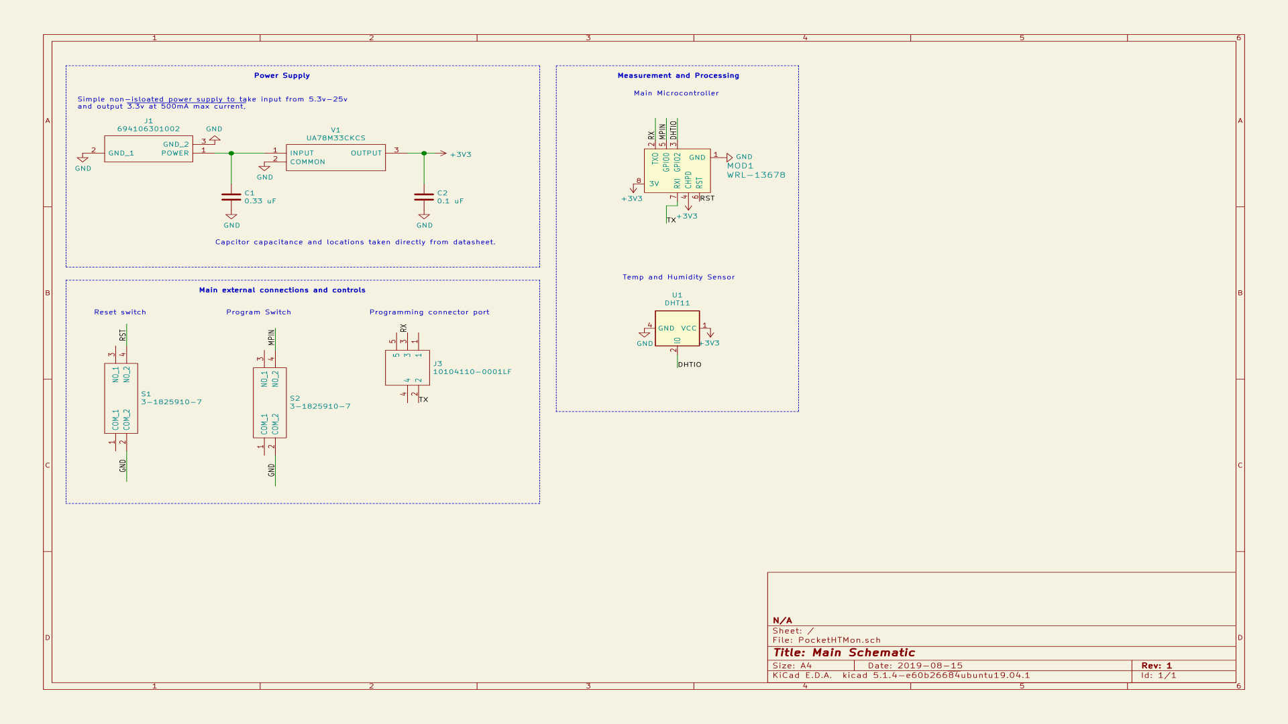The width and height of the screenshot is (1288, 724).
Task: Click the TX label near connector J3
Action: [x=423, y=398]
